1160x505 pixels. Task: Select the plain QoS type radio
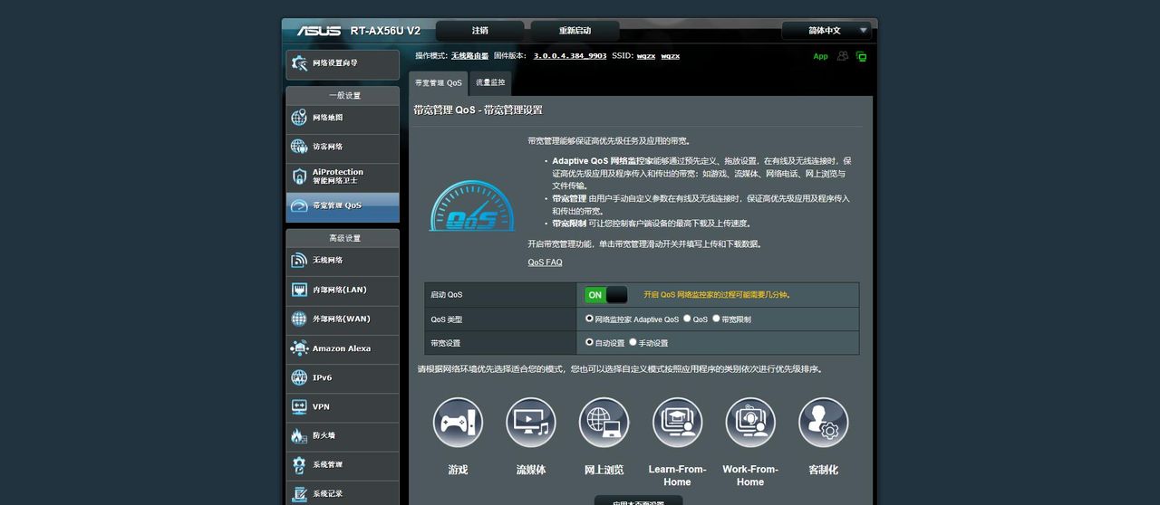click(x=687, y=319)
